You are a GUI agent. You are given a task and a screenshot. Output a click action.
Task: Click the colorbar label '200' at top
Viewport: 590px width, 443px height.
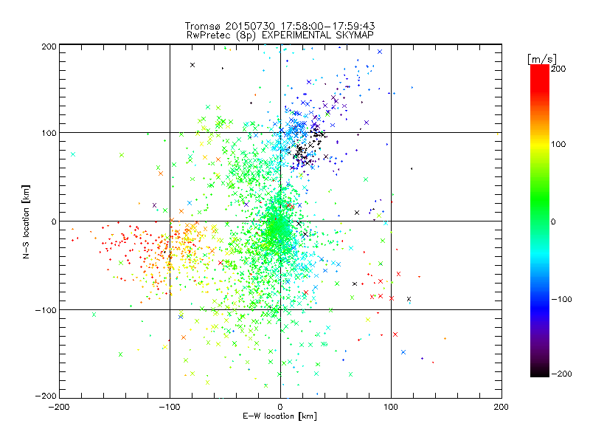pyautogui.click(x=558, y=69)
